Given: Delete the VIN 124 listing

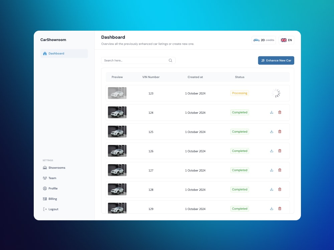Looking at the screenshot, I should [x=280, y=112].
